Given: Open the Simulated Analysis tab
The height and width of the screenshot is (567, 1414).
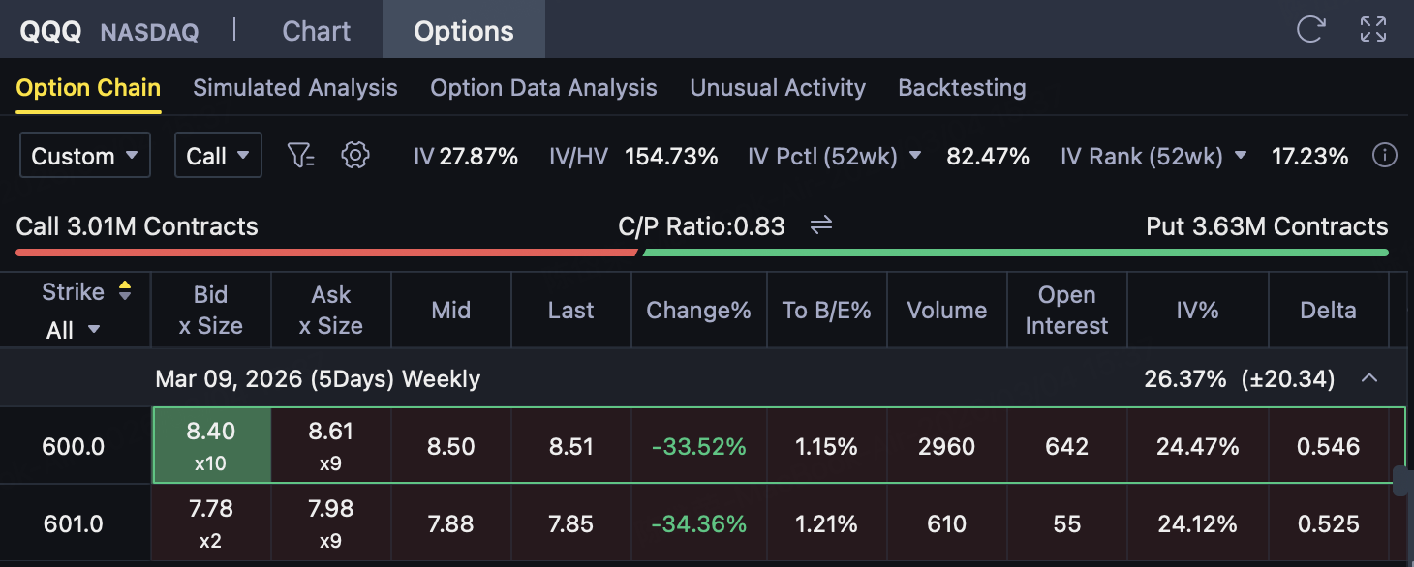Looking at the screenshot, I should [x=295, y=88].
